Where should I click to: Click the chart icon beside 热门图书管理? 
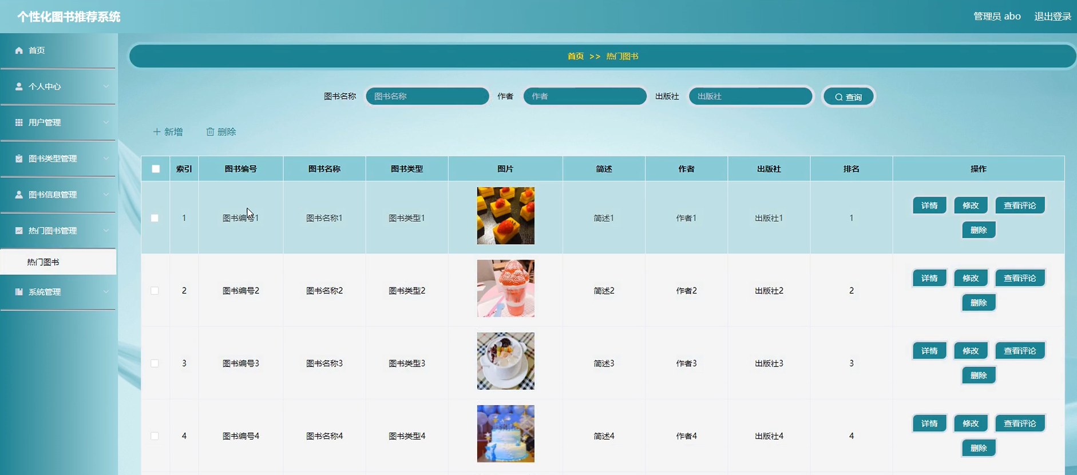click(19, 230)
